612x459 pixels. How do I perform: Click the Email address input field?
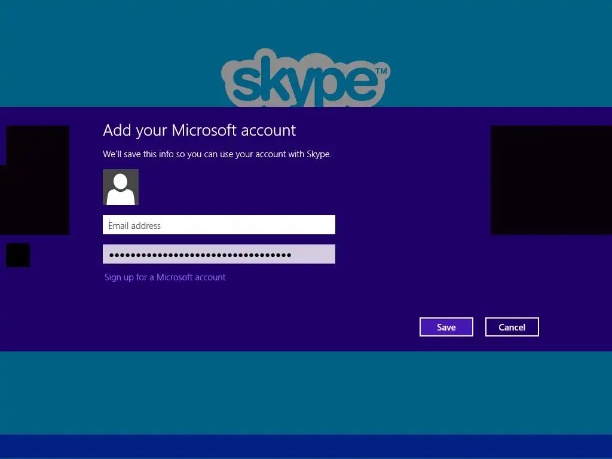pyautogui.click(x=219, y=225)
